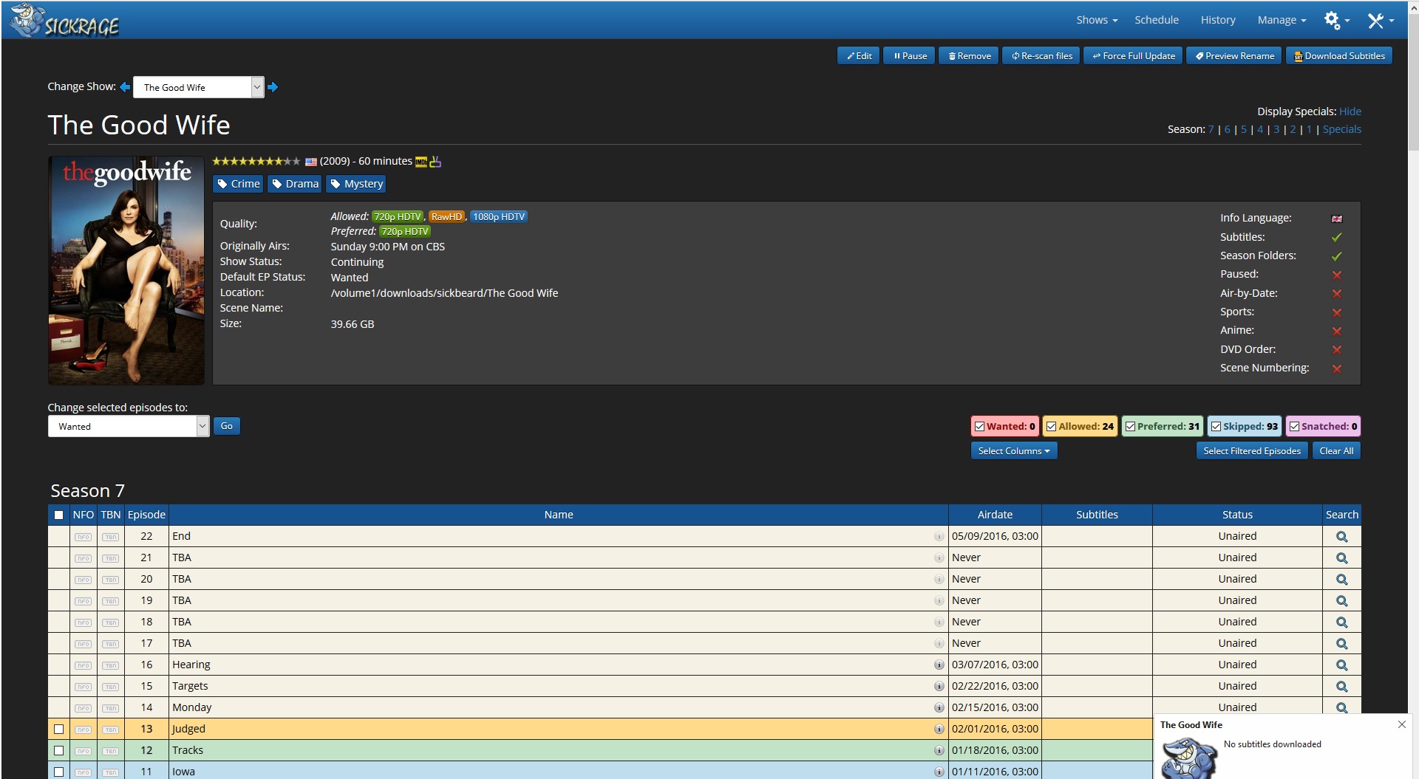Jump to Season 6

pyautogui.click(x=1227, y=129)
